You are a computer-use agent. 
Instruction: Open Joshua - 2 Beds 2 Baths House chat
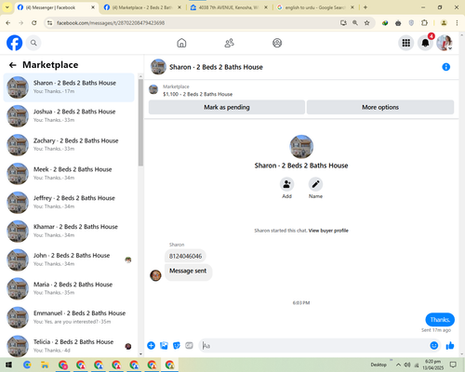pos(69,116)
